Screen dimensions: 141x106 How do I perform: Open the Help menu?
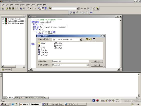[x=45, y=4]
